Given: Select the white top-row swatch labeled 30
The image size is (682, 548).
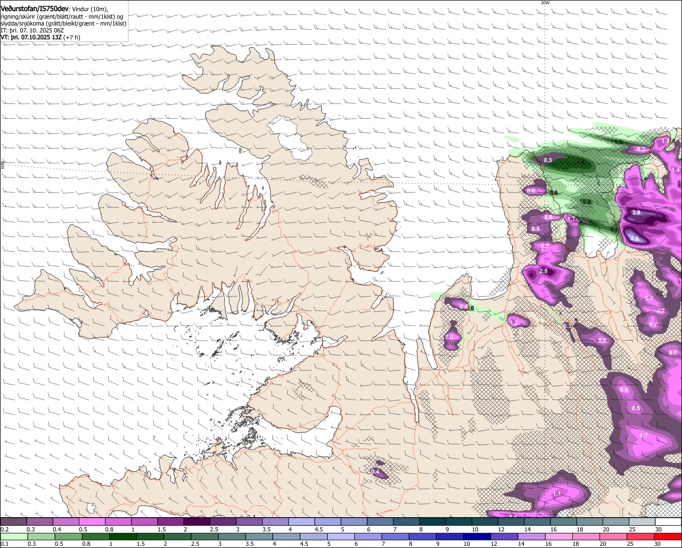Looking at the screenshot, I should point(669,521).
